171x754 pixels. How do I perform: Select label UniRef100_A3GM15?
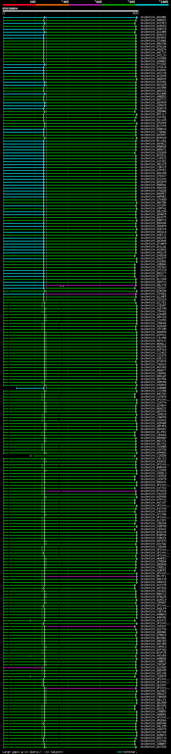(x=153, y=385)
